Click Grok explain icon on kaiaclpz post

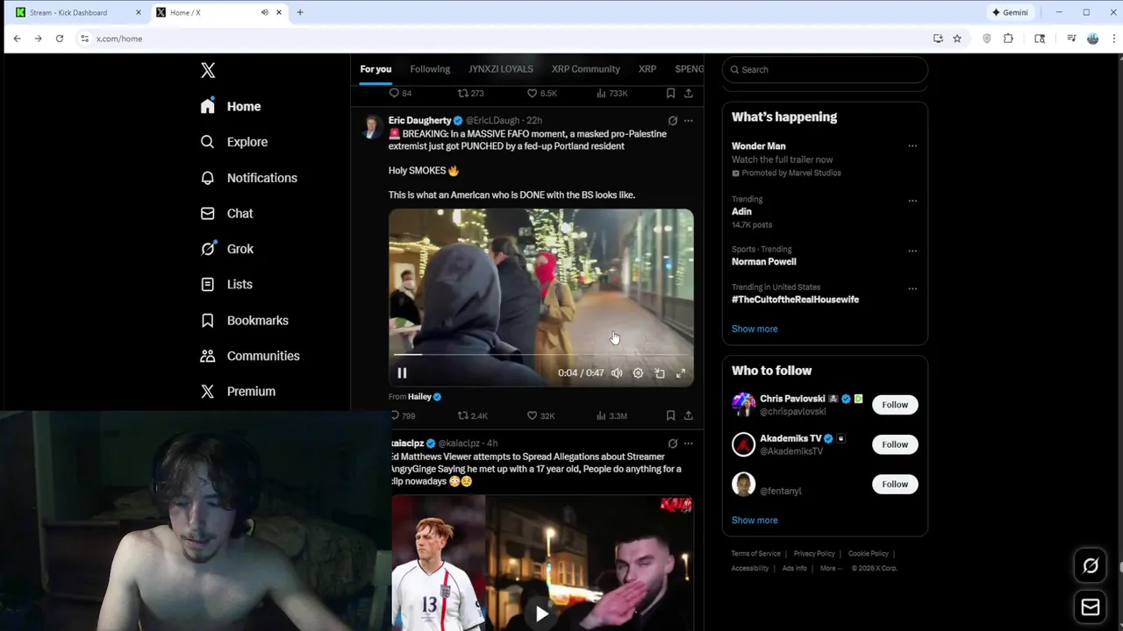[x=672, y=443]
